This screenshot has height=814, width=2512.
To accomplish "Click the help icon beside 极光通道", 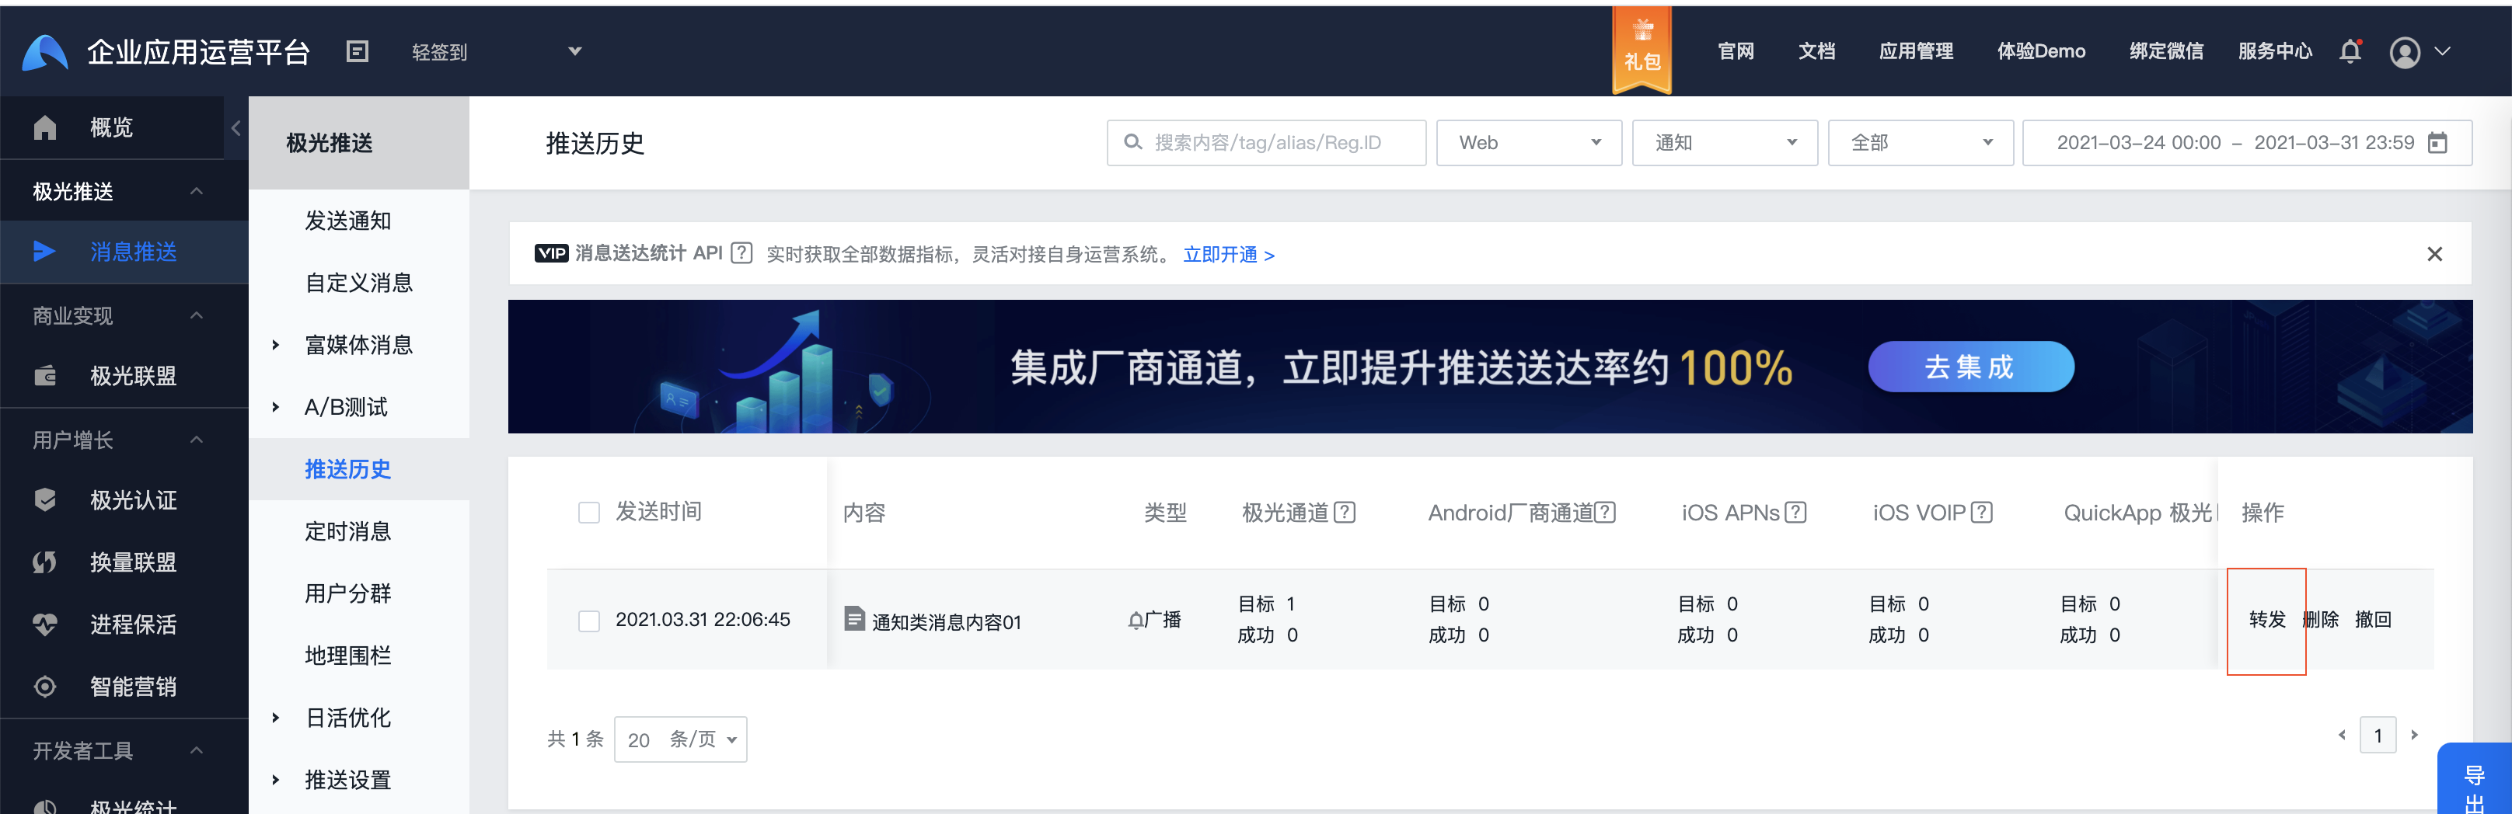I will point(1345,513).
